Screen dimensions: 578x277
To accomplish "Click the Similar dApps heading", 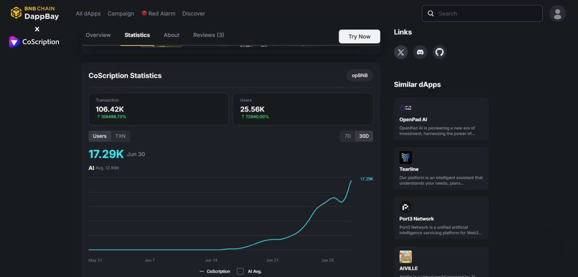I will pos(417,84).
